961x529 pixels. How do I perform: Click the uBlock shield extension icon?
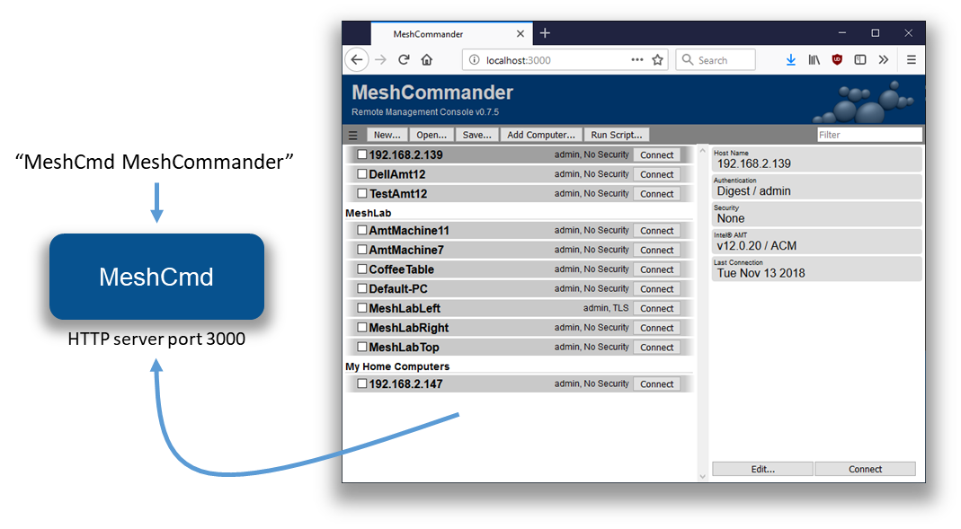pyautogui.click(x=837, y=60)
